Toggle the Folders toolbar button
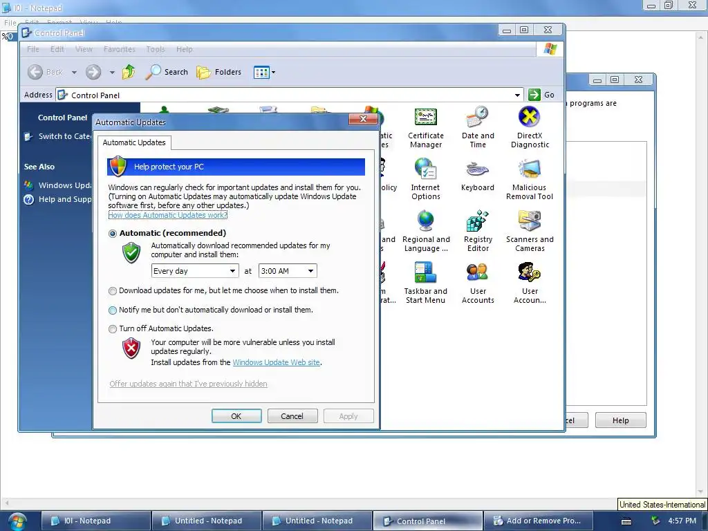This screenshot has width=708, height=531. (219, 72)
